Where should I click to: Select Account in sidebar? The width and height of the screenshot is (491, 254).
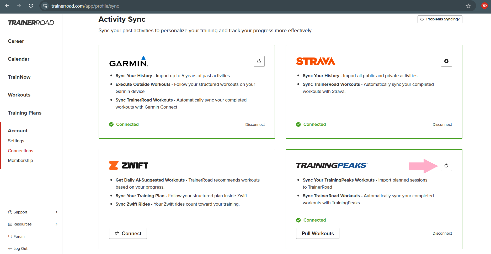(x=18, y=131)
